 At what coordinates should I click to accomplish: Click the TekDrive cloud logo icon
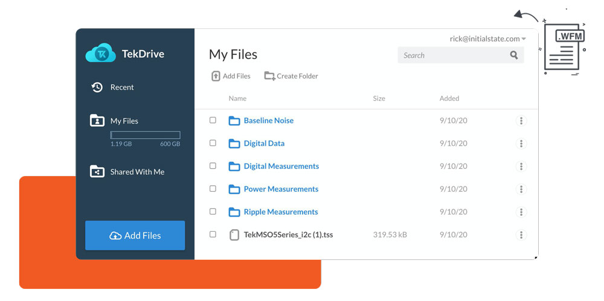click(100, 54)
